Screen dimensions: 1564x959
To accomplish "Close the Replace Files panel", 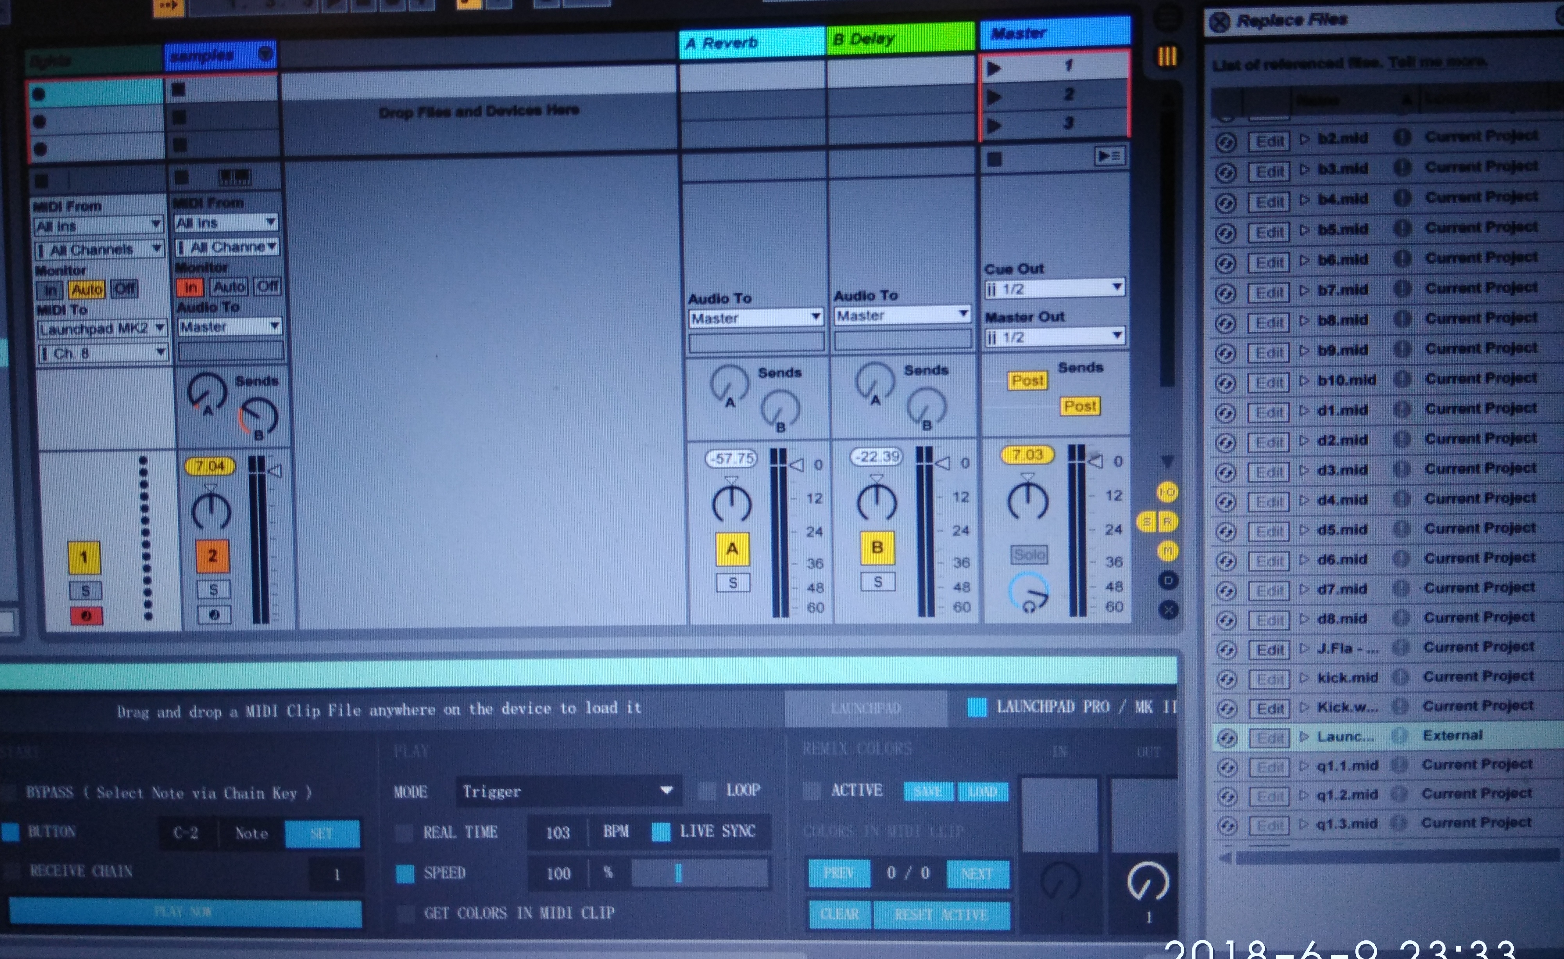I will tap(1219, 22).
